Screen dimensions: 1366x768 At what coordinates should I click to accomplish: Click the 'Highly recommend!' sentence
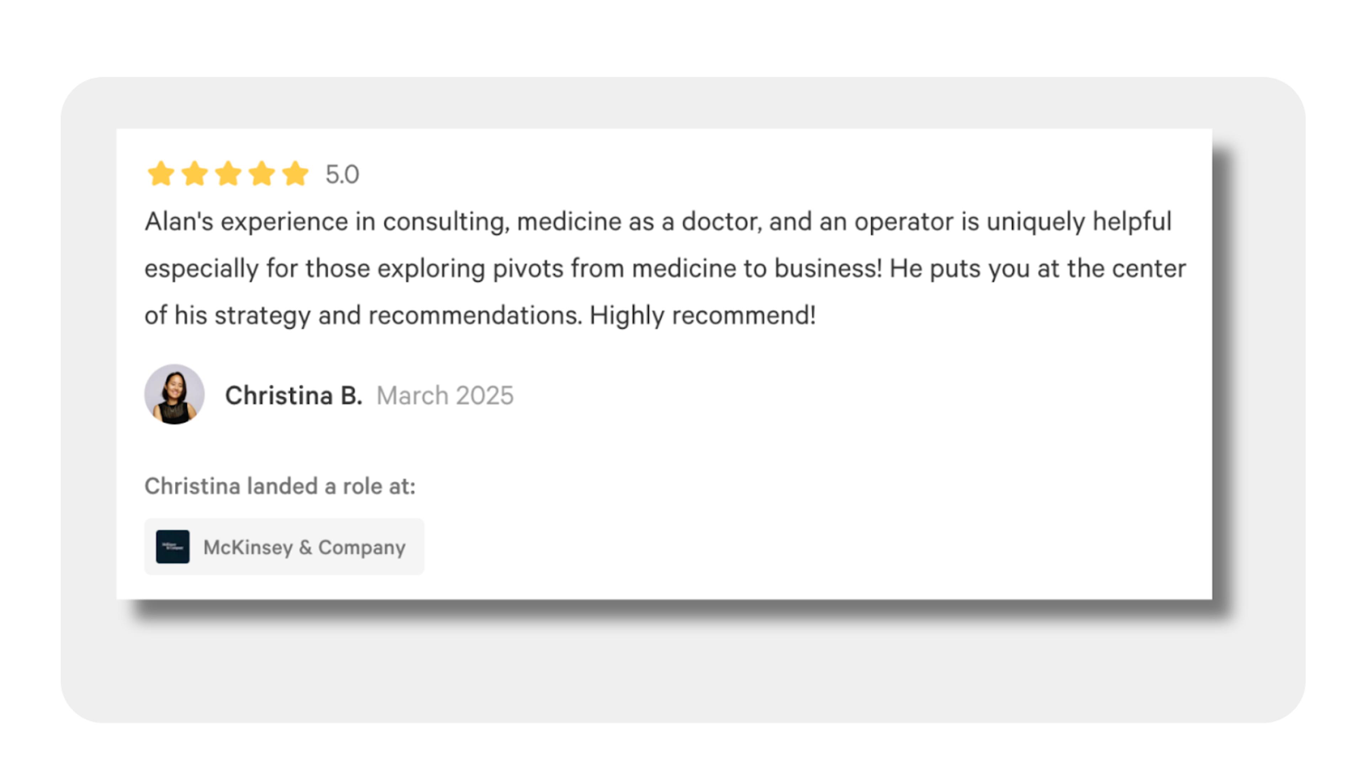tap(703, 315)
